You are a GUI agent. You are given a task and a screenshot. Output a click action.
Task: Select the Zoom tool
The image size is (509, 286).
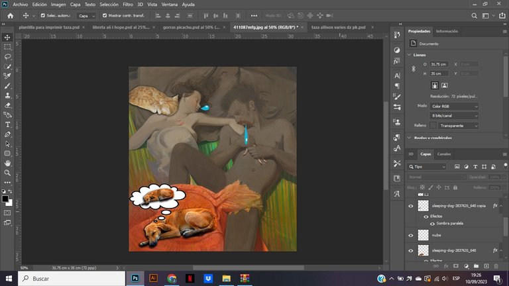(x=7, y=173)
